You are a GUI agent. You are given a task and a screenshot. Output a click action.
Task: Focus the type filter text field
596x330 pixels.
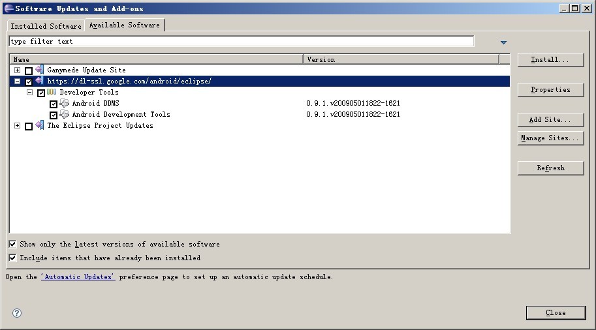(x=242, y=41)
